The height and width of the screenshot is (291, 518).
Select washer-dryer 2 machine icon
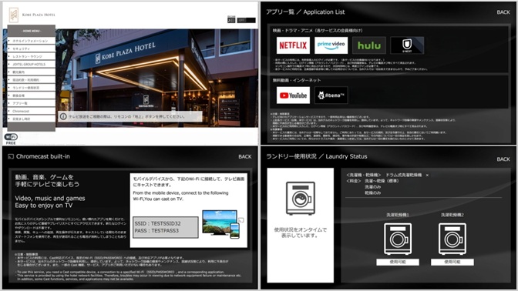452,239
